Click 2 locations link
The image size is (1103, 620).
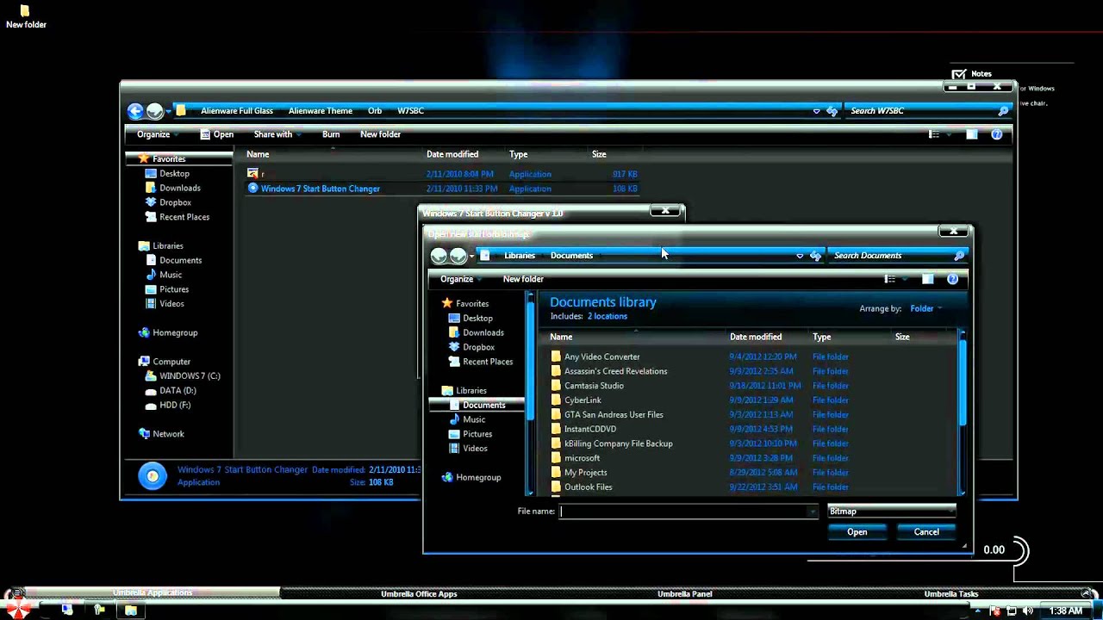coord(608,316)
